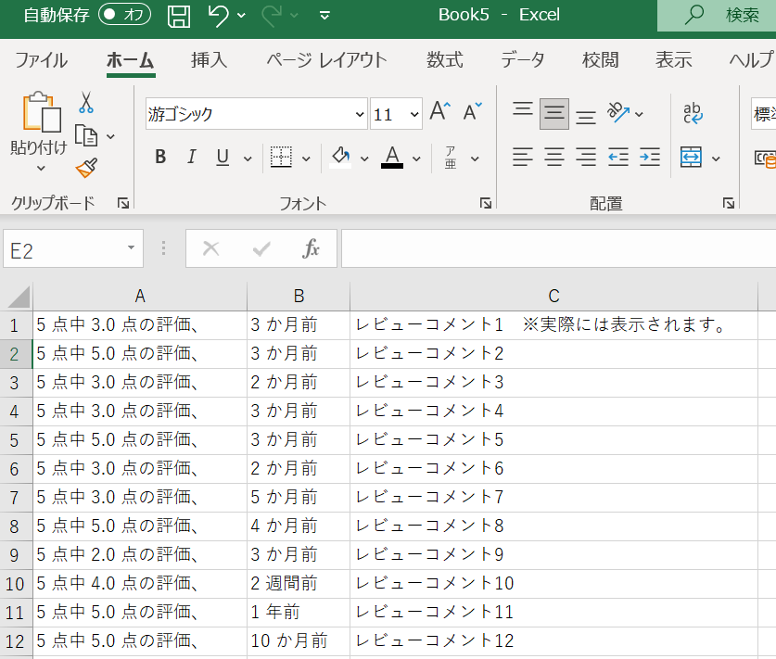Apply the black Font Color A
Screen dimensions: 776x659
tap(392, 158)
